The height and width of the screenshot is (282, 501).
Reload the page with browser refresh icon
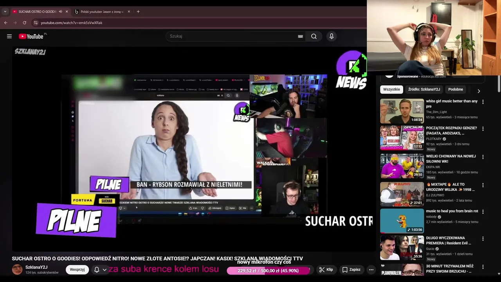point(24,23)
